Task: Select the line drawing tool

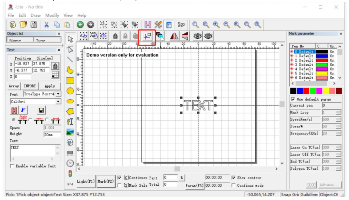Action: click(70, 60)
